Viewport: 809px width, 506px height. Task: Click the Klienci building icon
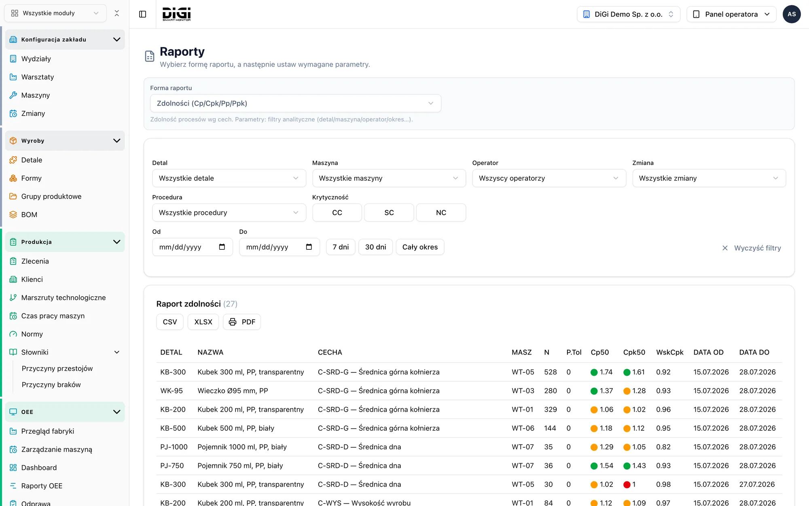coord(13,279)
